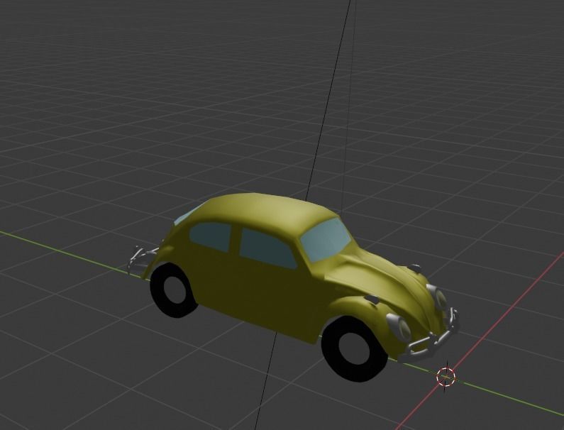Screen dimensions: 564x430
Task: Select the chrome front bumper
Action: 430,337
